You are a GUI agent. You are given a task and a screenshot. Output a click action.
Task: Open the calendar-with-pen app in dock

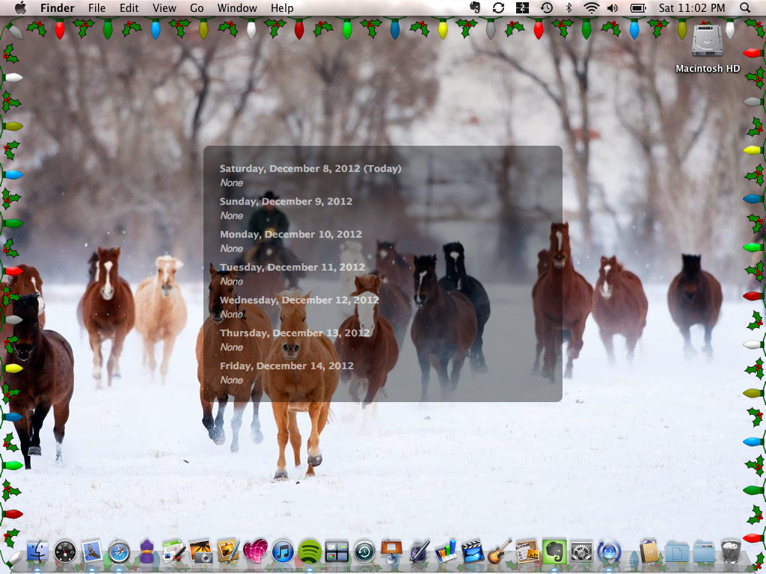(x=174, y=552)
